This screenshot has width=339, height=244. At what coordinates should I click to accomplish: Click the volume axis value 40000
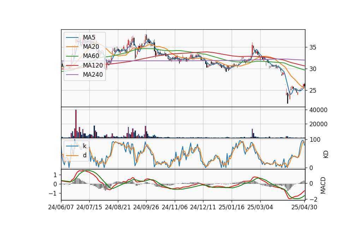[318, 110]
